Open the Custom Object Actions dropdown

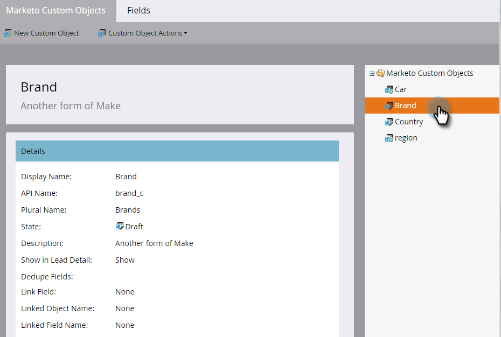(x=143, y=33)
